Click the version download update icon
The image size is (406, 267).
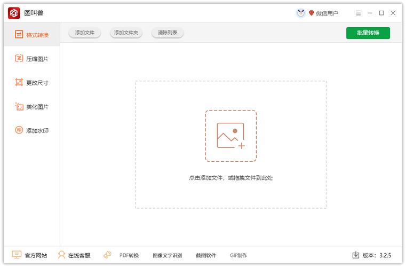356,255
